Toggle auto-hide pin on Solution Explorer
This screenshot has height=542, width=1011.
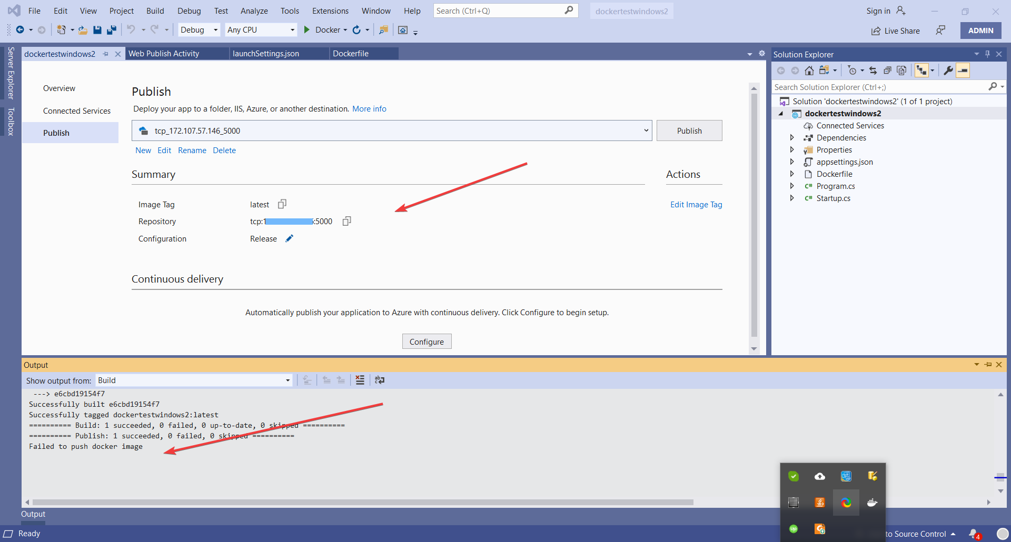click(x=988, y=54)
